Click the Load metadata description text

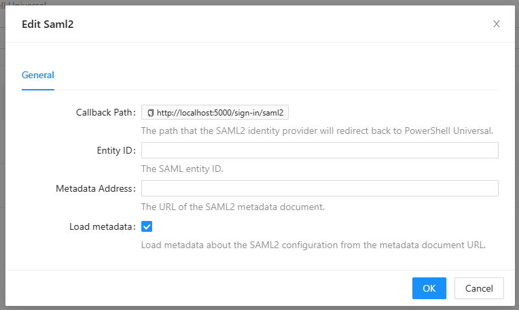pos(313,245)
